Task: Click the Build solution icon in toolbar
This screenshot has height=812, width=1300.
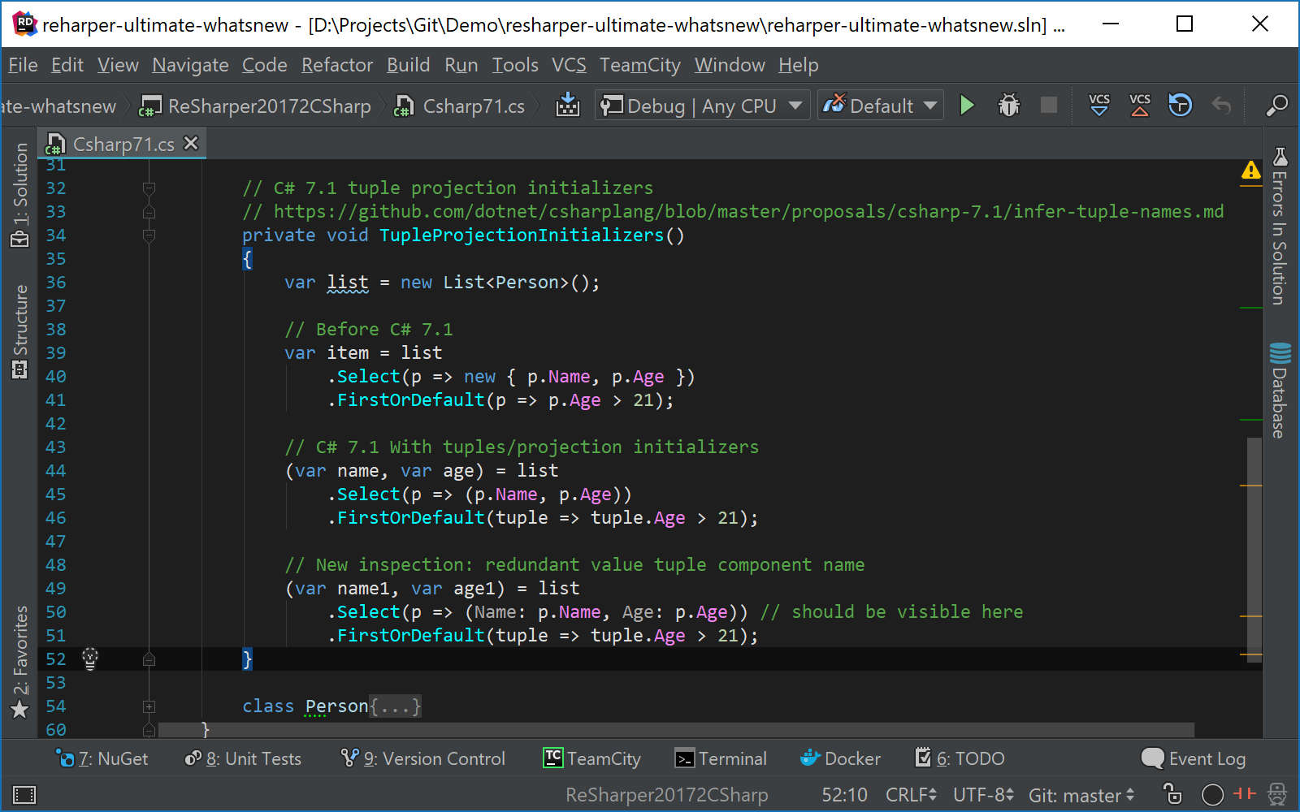Action: (567, 106)
